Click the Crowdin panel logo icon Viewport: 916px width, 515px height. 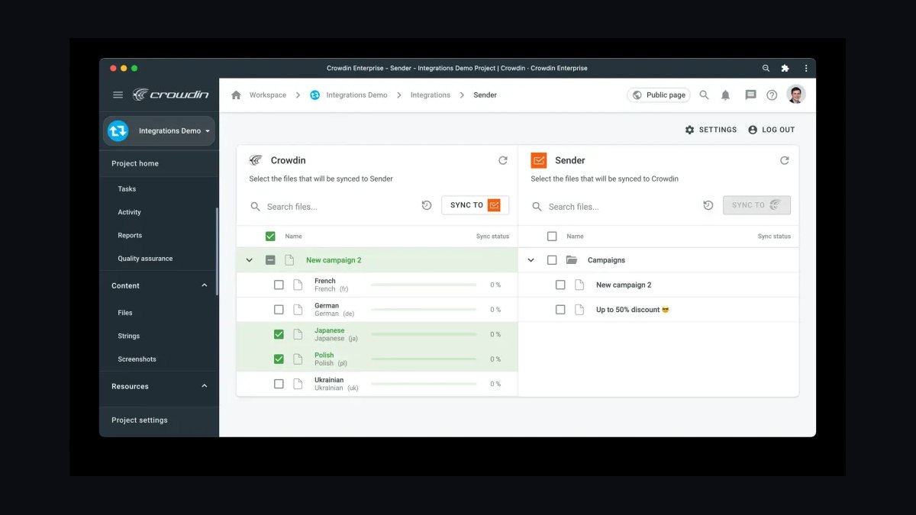click(x=256, y=160)
